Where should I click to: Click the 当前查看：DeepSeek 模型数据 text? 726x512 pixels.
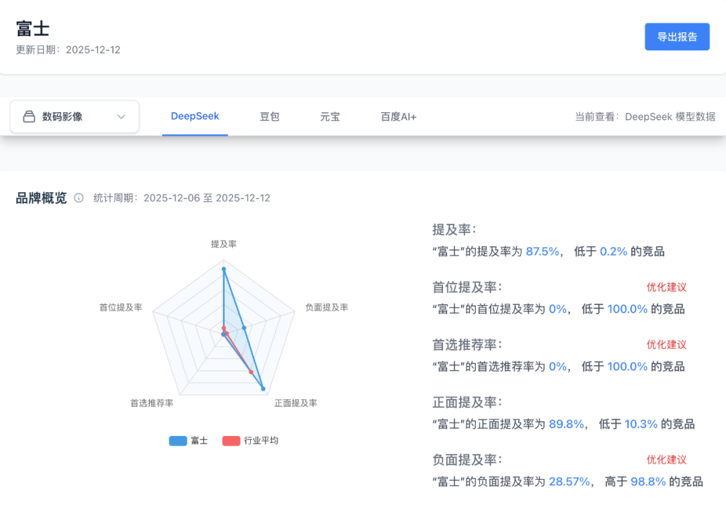(645, 117)
